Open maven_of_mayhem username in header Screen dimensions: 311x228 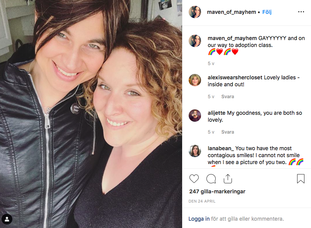pos(232,12)
